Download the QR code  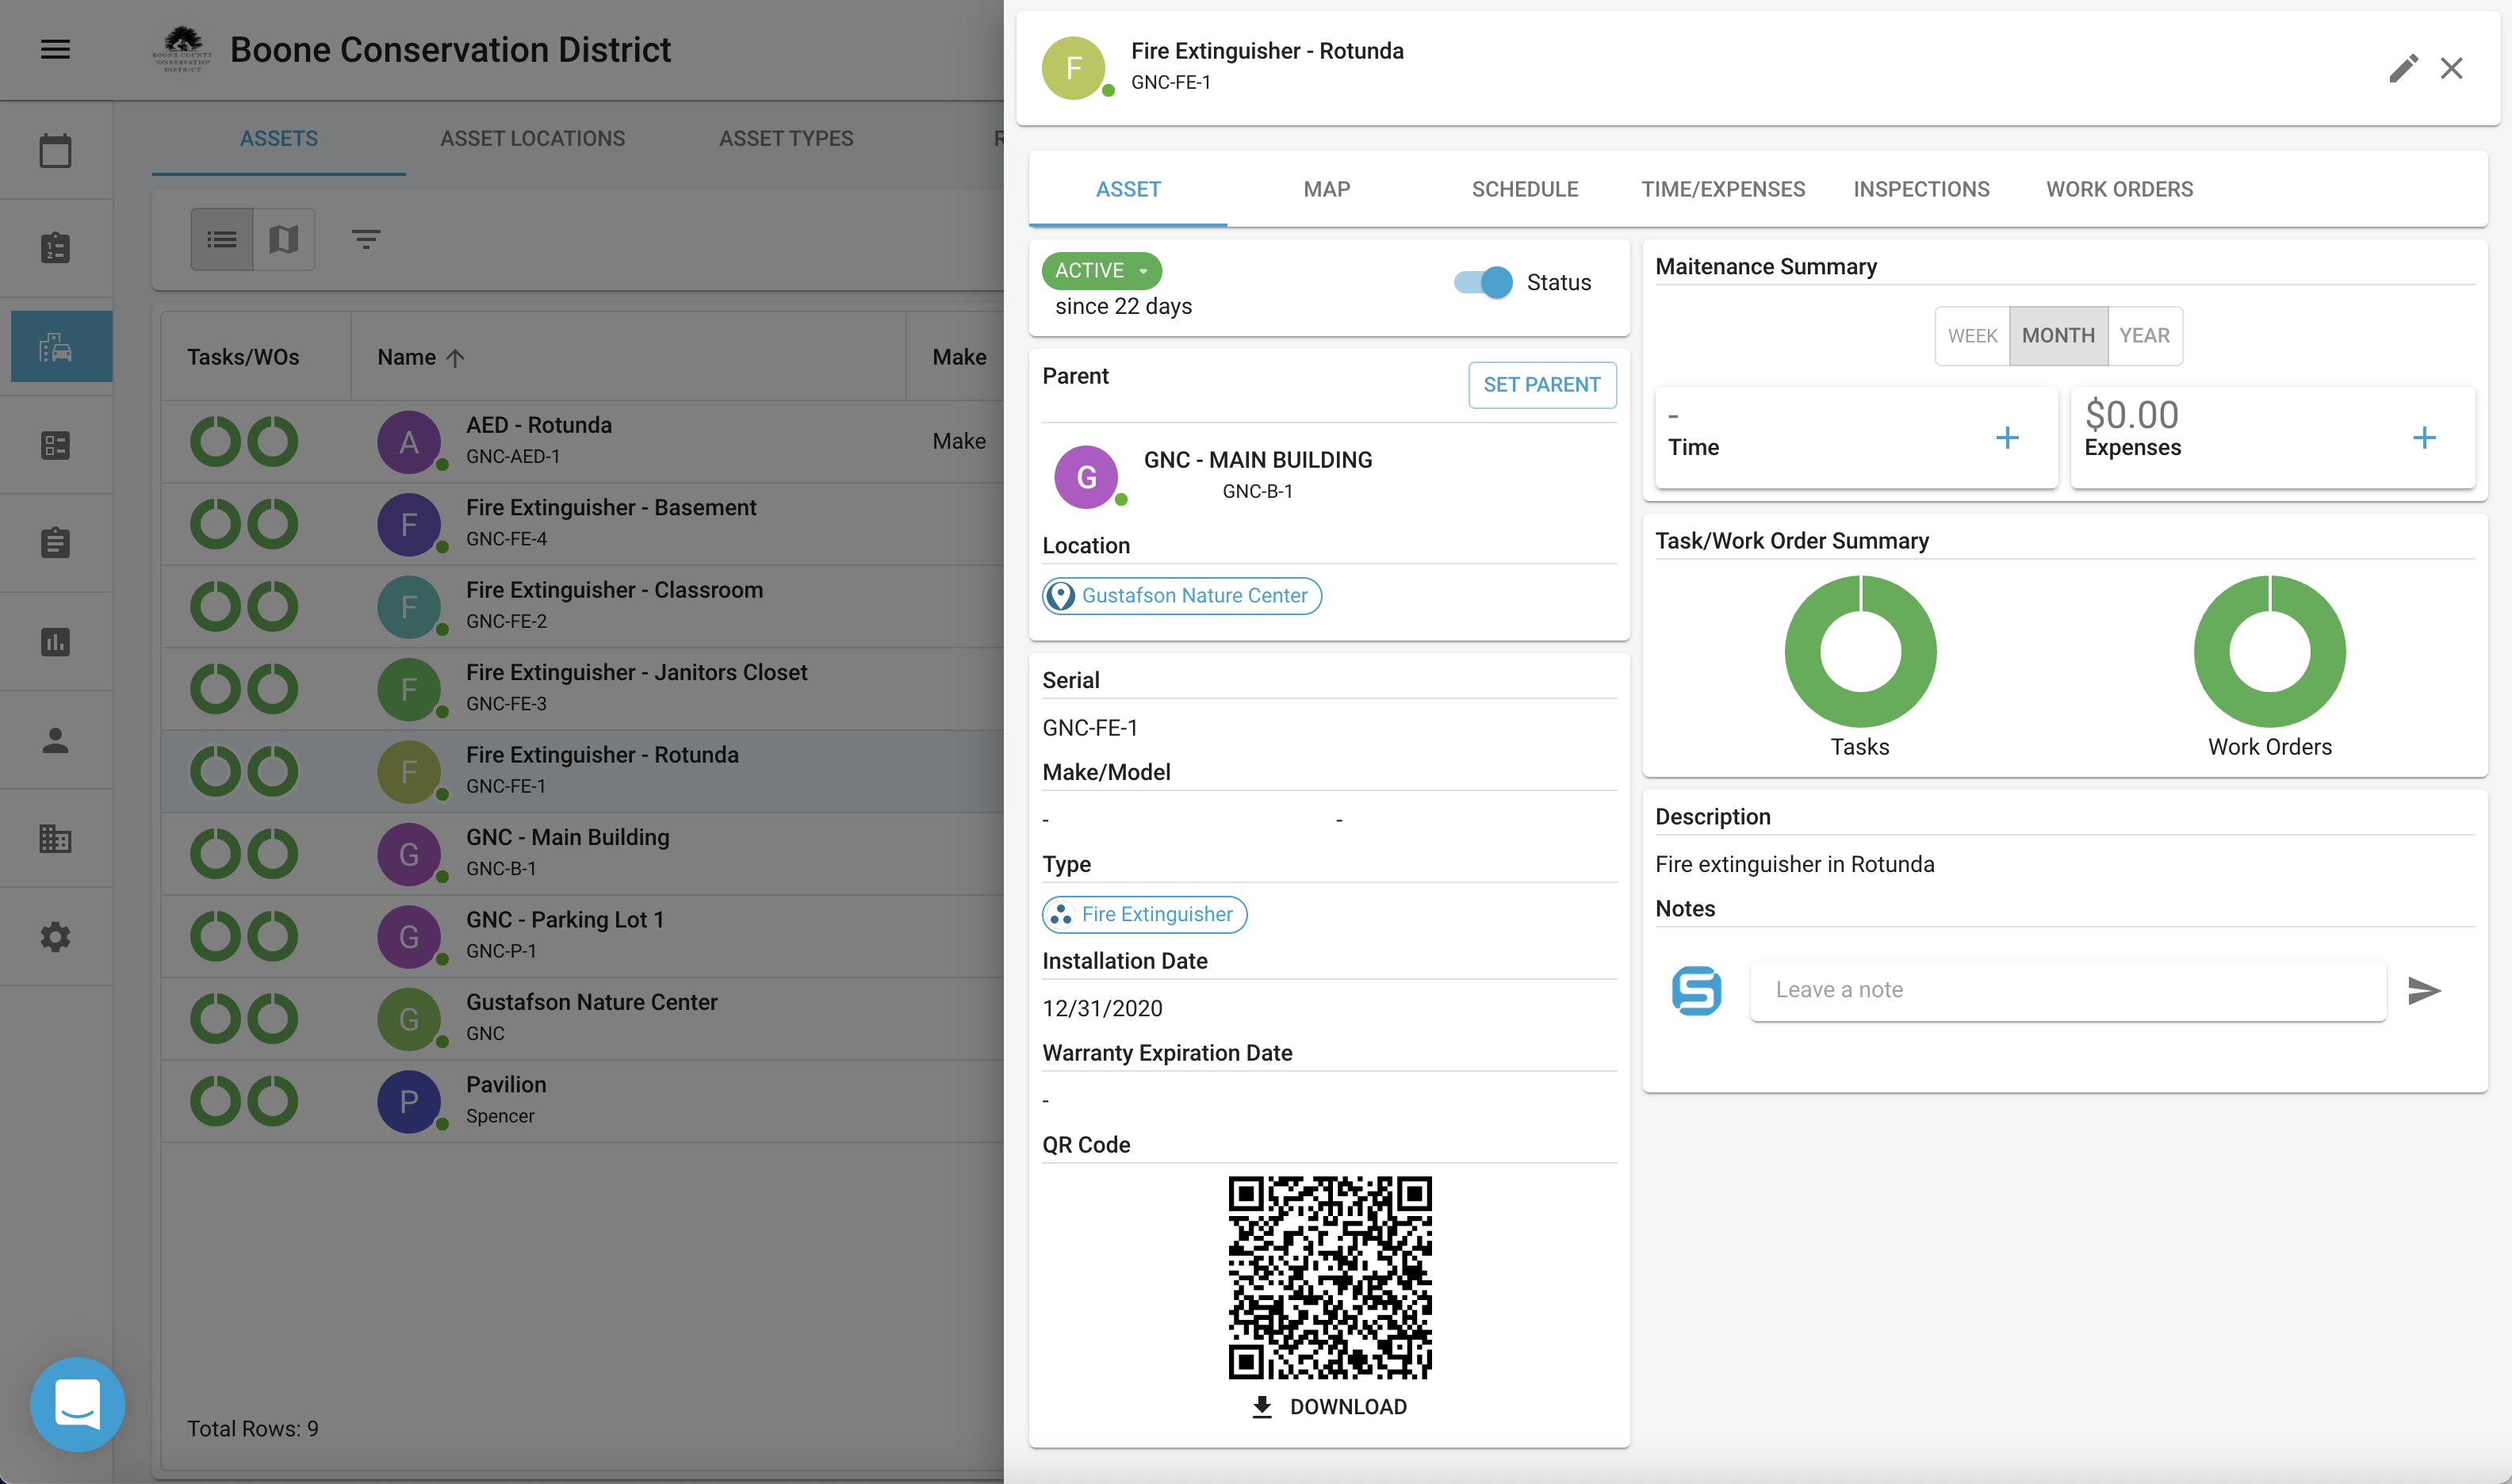pos(1329,1406)
